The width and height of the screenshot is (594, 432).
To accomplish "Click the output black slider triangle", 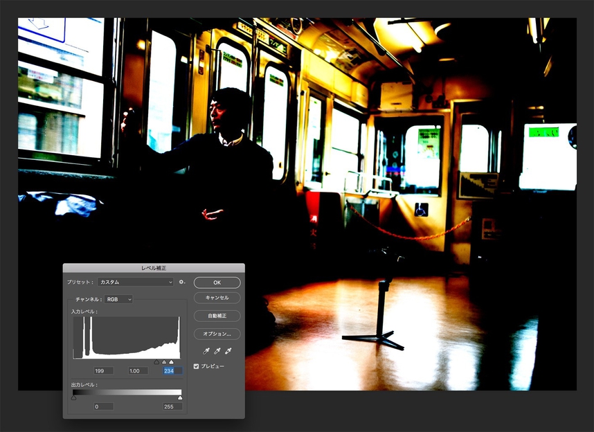I will 74,398.
